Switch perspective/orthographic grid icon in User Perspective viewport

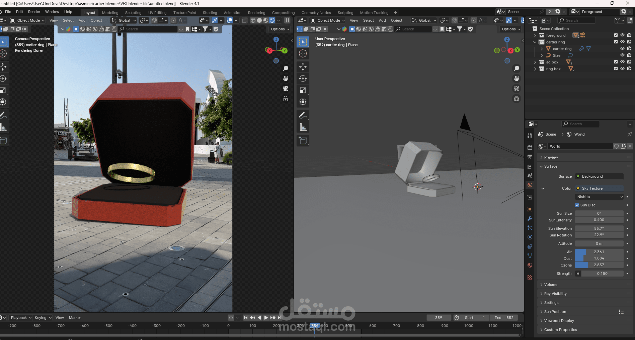click(517, 99)
